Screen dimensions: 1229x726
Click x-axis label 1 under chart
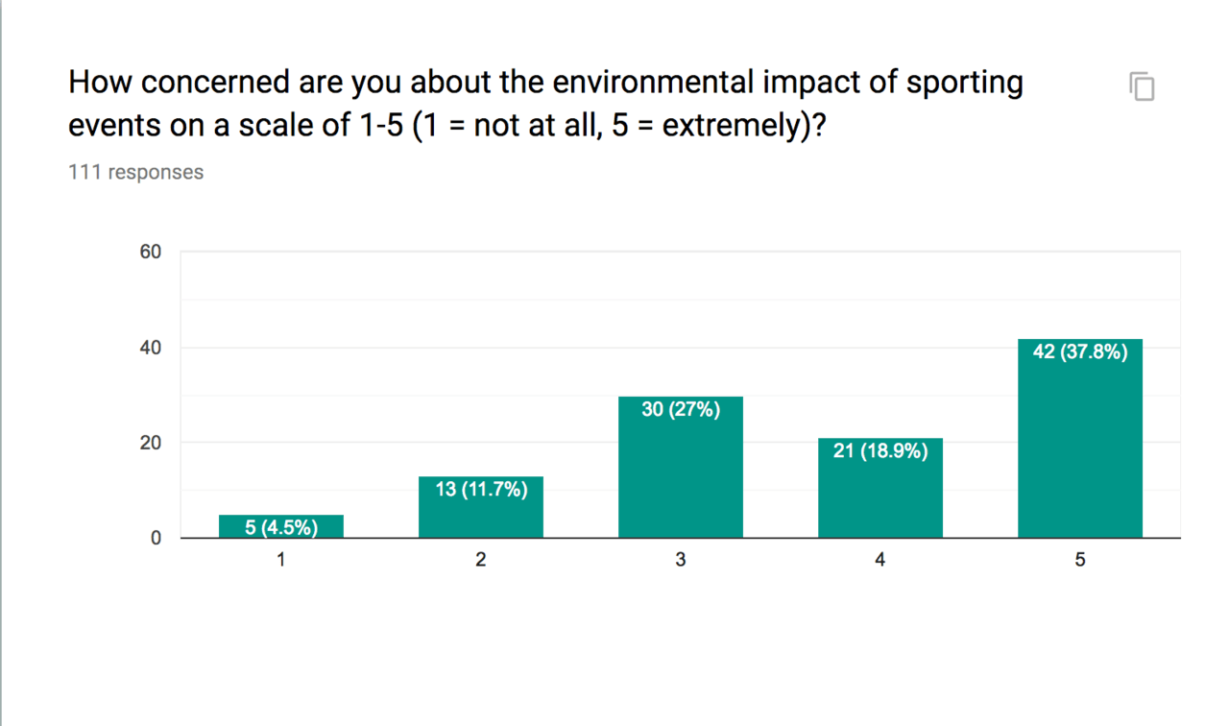pyautogui.click(x=281, y=560)
